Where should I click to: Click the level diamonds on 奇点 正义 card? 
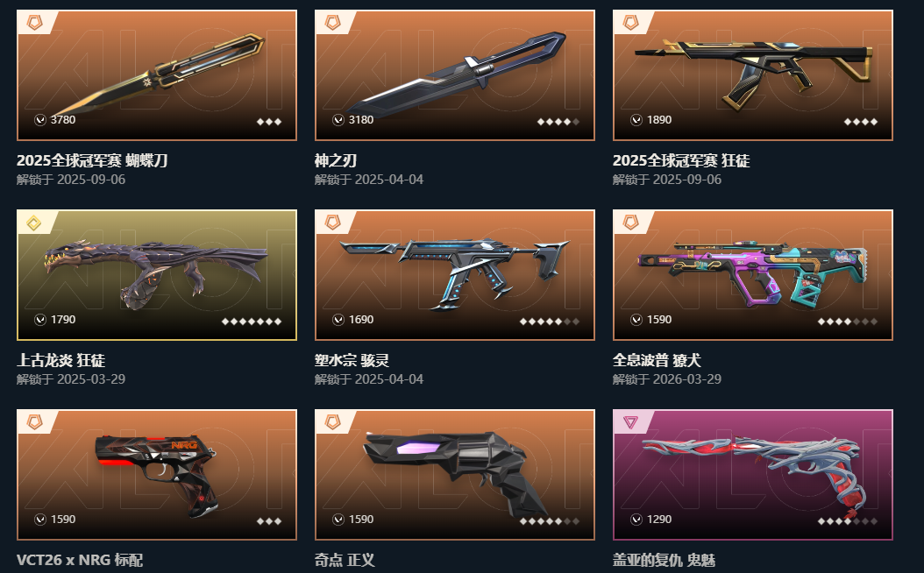550,521
